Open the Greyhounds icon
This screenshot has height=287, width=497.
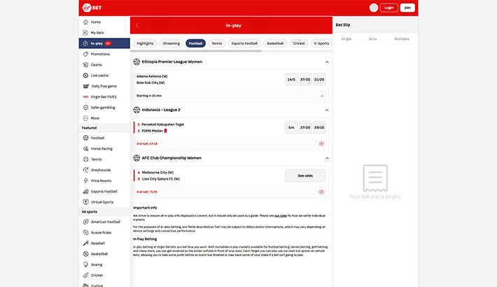click(85, 170)
